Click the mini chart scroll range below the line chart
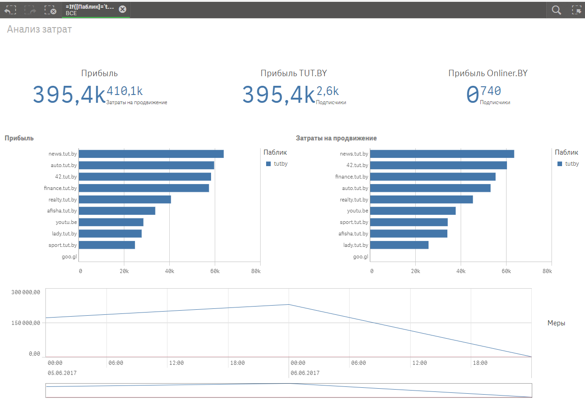The height and width of the screenshot is (402, 585). (289, 391)
